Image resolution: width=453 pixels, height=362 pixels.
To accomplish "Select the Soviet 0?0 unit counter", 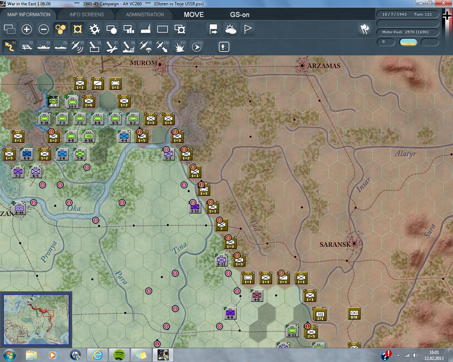I will pos(354,313).
